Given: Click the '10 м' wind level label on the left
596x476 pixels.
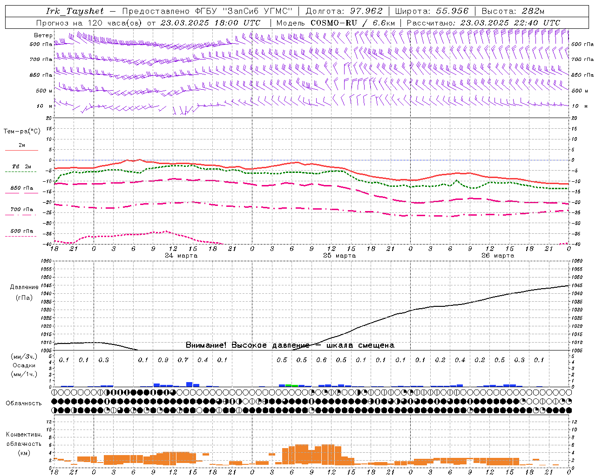Looking at the screenshot, I should pos(44,106).
